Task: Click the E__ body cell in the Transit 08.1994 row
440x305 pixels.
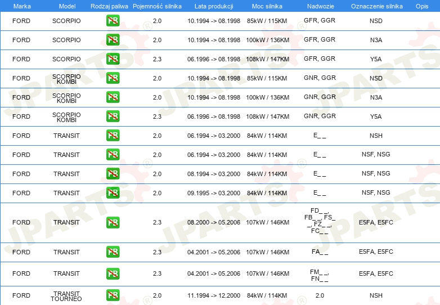Action: tap(320, 173)
